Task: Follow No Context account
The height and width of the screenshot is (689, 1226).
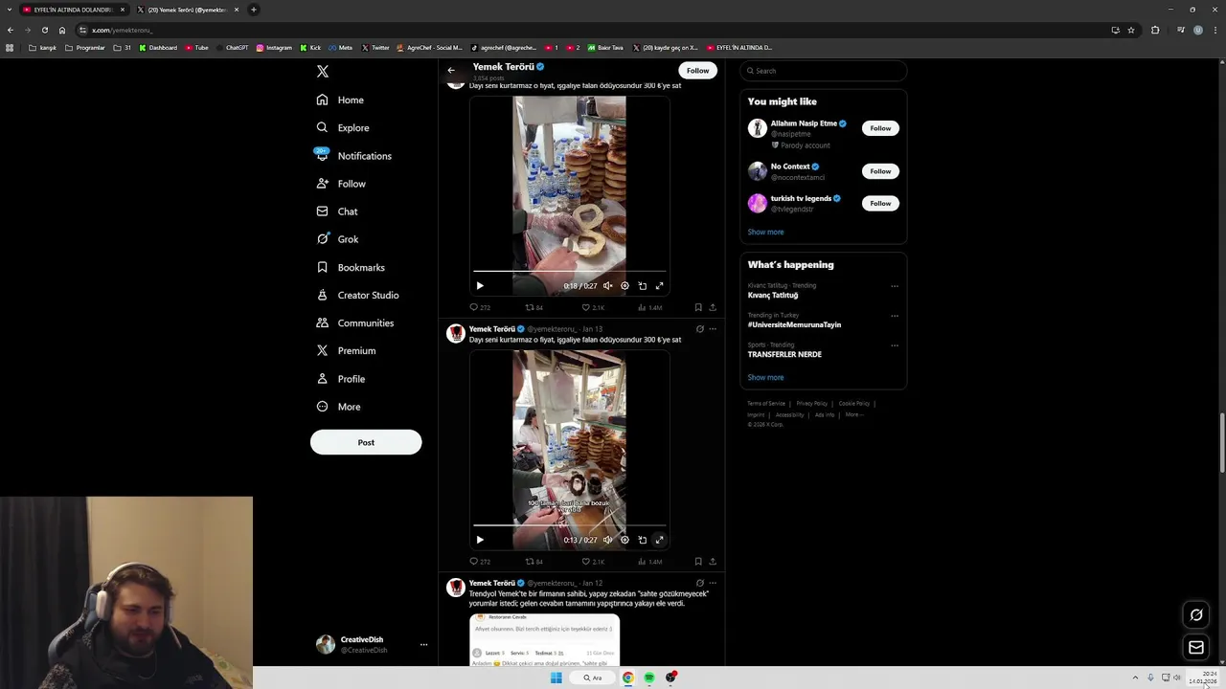Action: coord(880,171)
